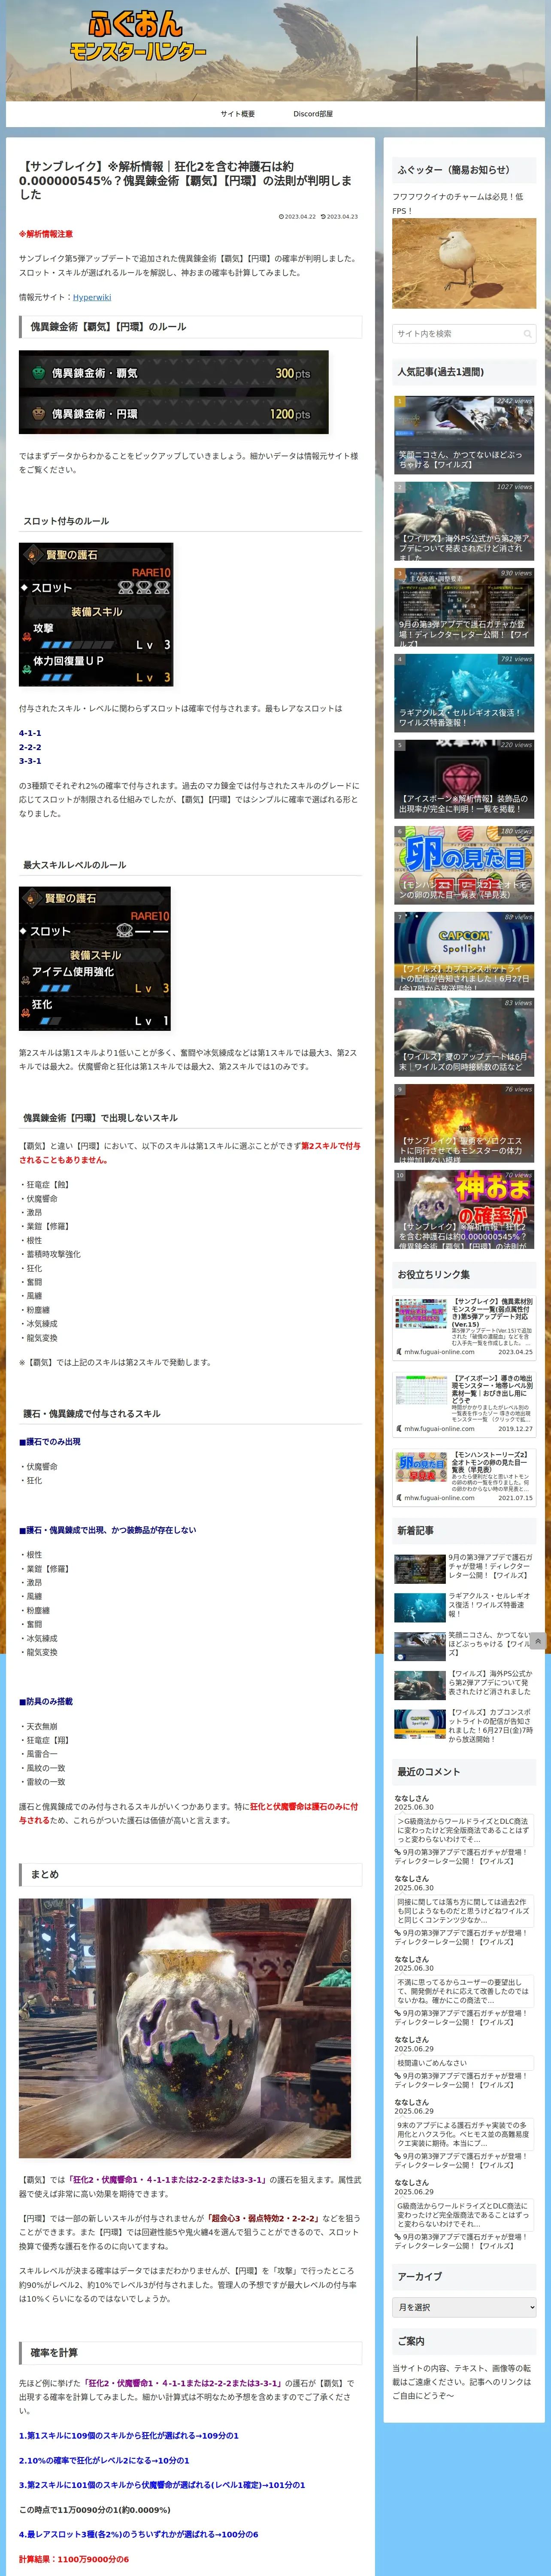Click the 3-3-1 slot pattern text
This screenshot has height=2576, width=551.
(x=30, y=761)
